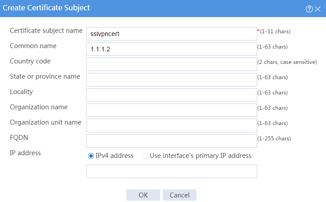Click the Certificate subject name label
Viewport: 326px width, 202px height.
pyautogui.click(x=46, y=31)
